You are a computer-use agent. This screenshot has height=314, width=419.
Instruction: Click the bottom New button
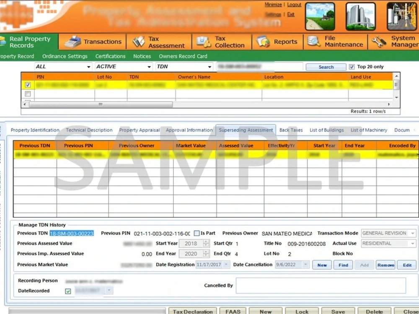tap(266, 311)
